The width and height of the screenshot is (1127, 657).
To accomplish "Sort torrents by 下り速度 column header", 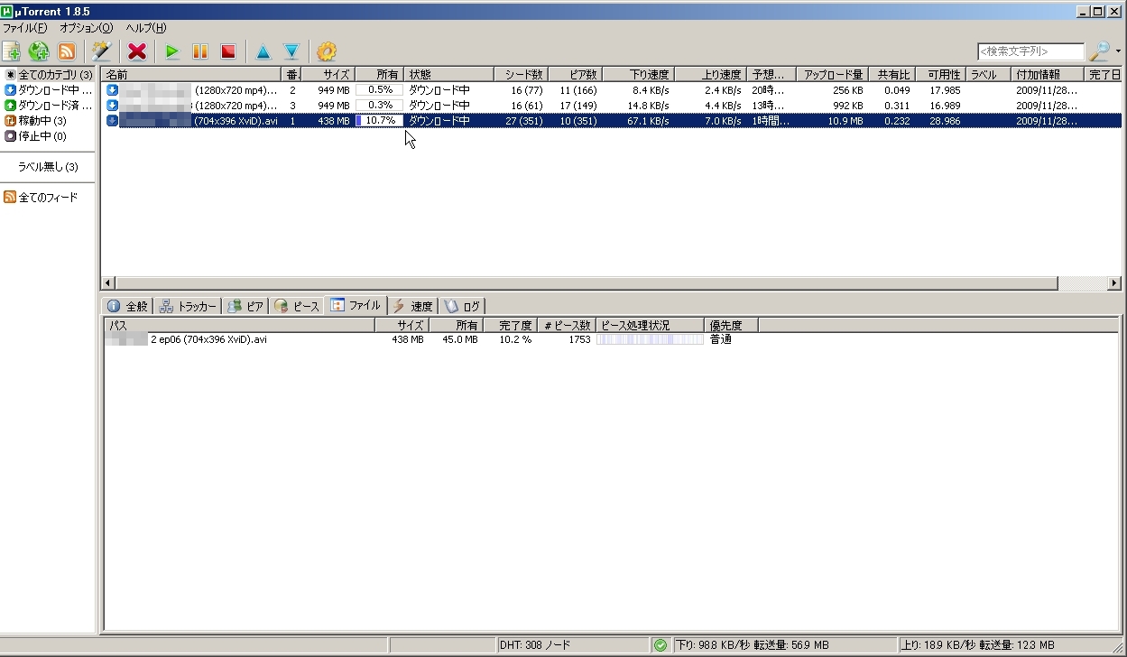I will [638, 74].
